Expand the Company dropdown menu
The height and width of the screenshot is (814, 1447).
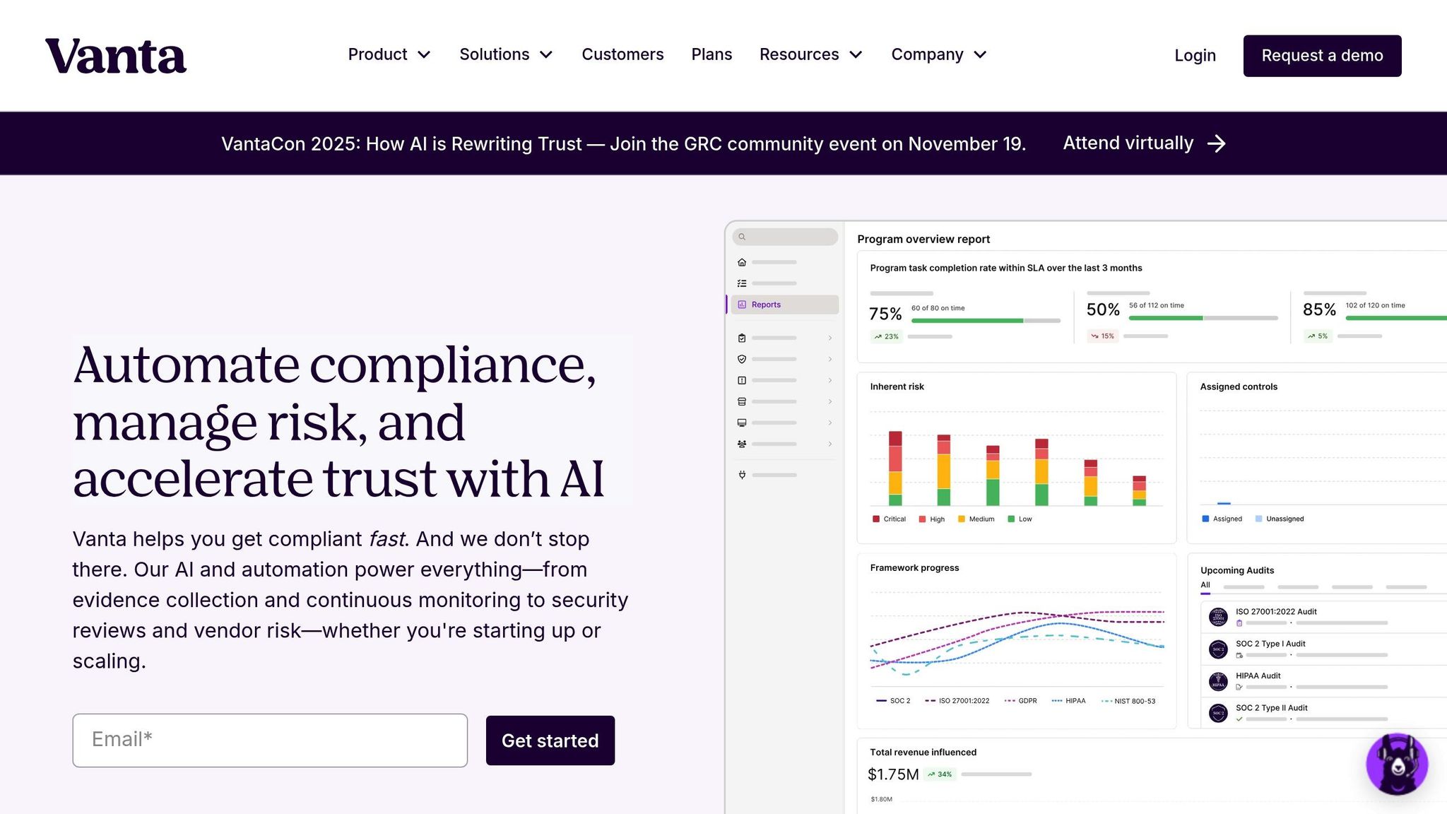(x=938, y=54)
